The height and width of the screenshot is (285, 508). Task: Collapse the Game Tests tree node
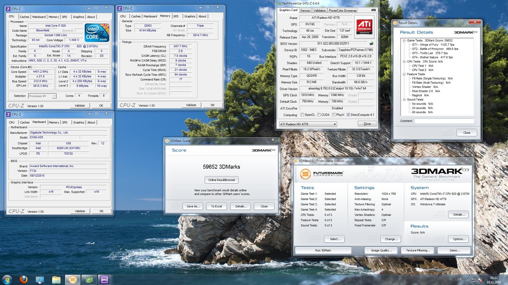coord(404,40)
